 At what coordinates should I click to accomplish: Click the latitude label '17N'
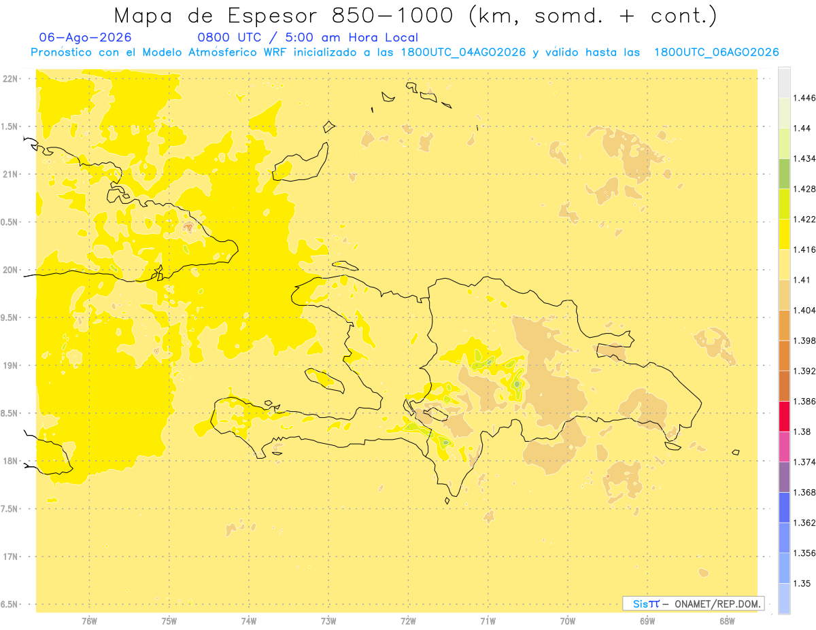coord(10,557)
